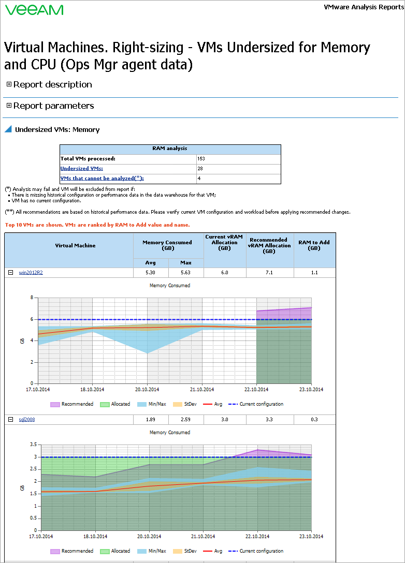Select the Max sub-column header
Viewport: 405px width, 563px height.
pos(186,263)
